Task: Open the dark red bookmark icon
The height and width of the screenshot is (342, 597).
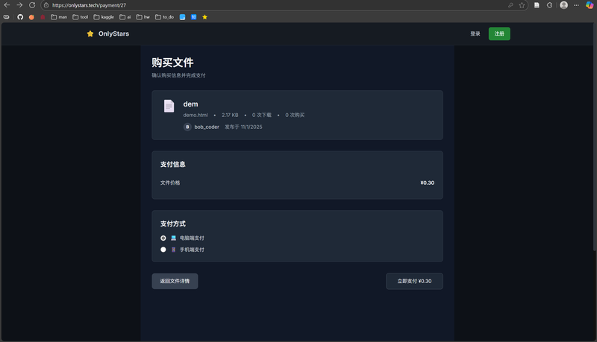Action: pos(43,17)
